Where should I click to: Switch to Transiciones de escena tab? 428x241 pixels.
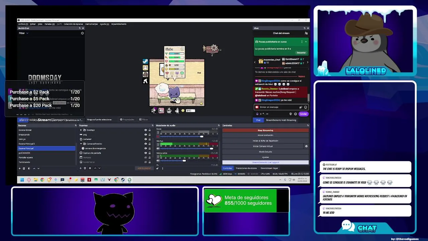pyautogui.click(x=246, y=168)
